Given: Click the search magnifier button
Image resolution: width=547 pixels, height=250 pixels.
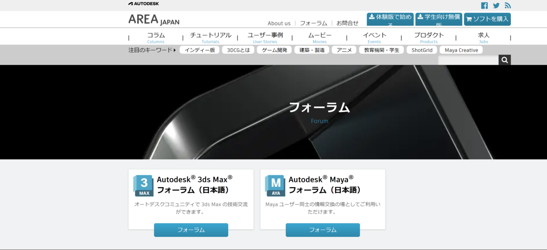Looking at the screenshot, I should pyautogui.click(x=505, y=60).
